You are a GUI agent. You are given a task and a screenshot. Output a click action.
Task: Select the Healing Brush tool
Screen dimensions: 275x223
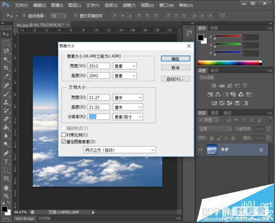point(6,85)
